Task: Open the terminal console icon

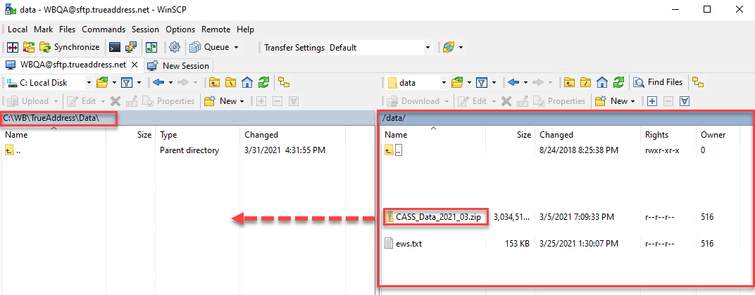Action: 115,47
